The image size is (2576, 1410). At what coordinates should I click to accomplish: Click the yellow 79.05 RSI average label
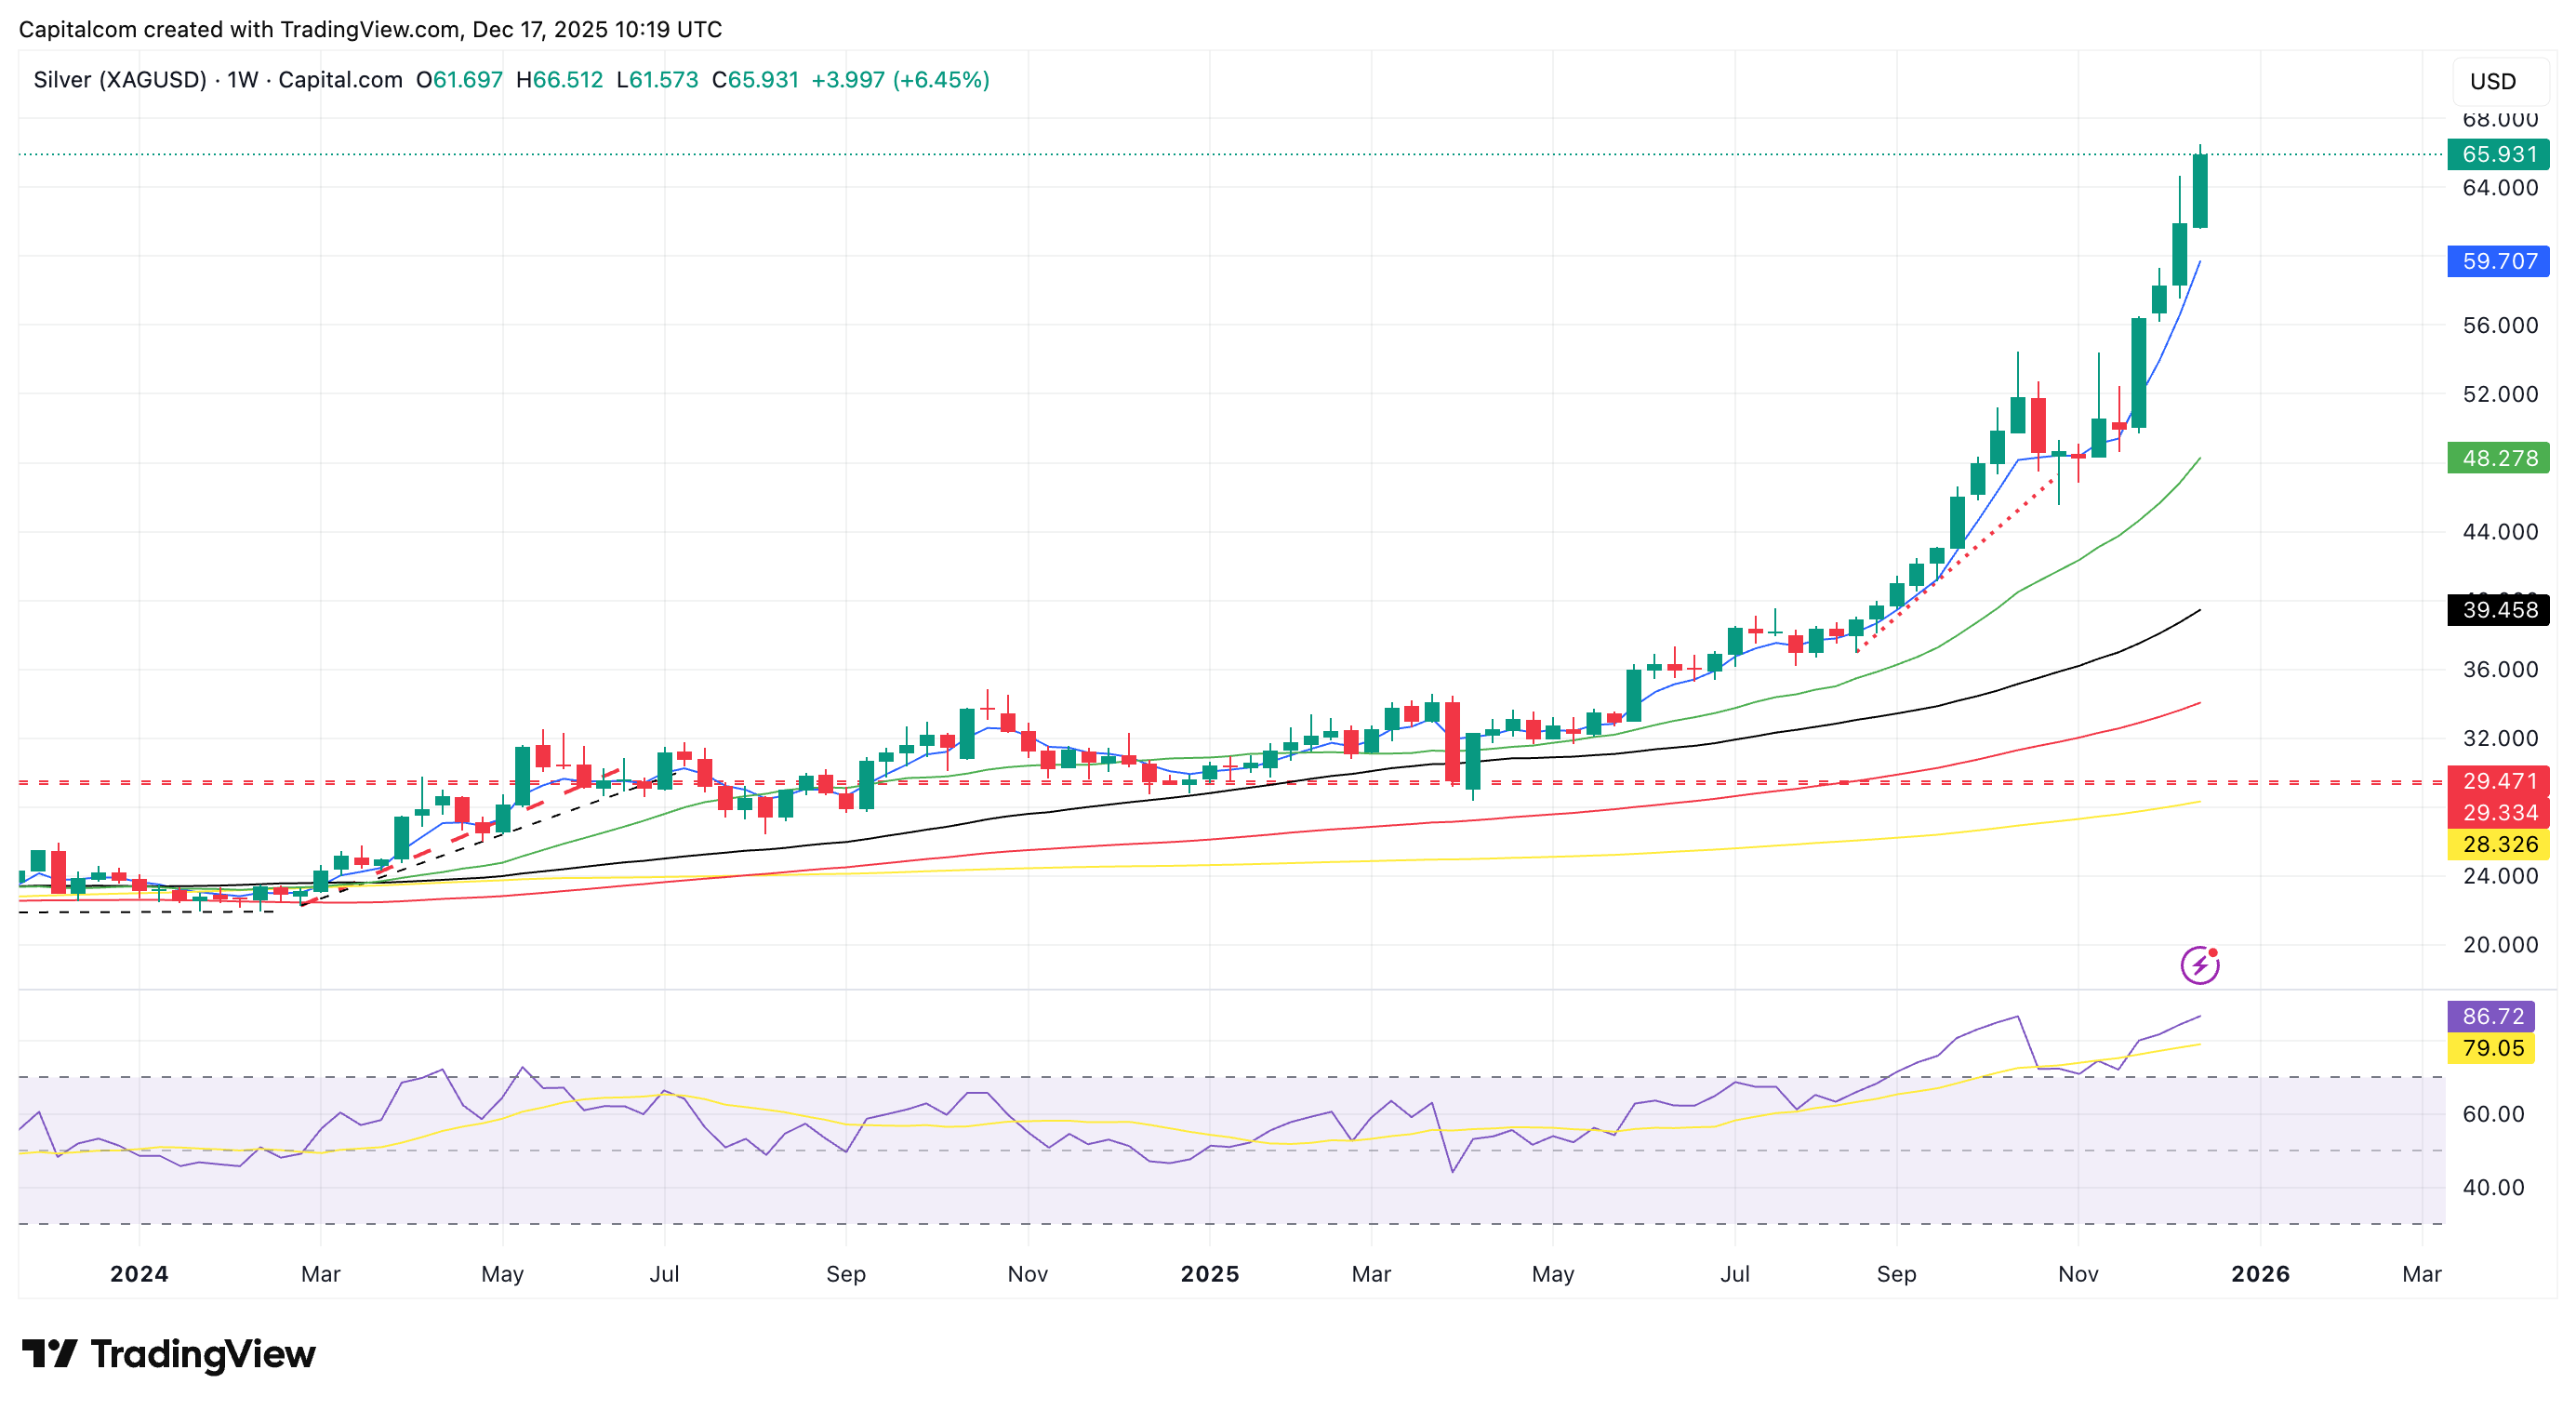coord(2490,1048)
